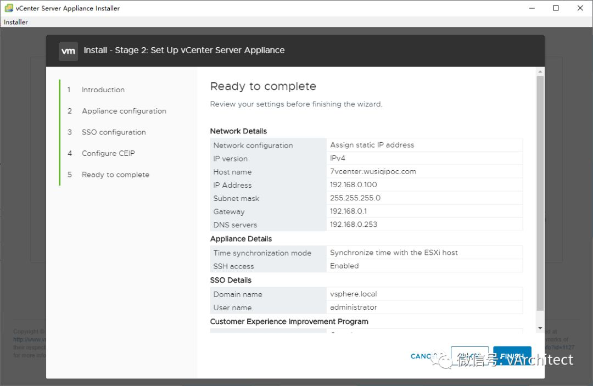Screen dimensions: 593x386
Task: Click the IP Address value 192.168.0.100
Action: point(353,185)
